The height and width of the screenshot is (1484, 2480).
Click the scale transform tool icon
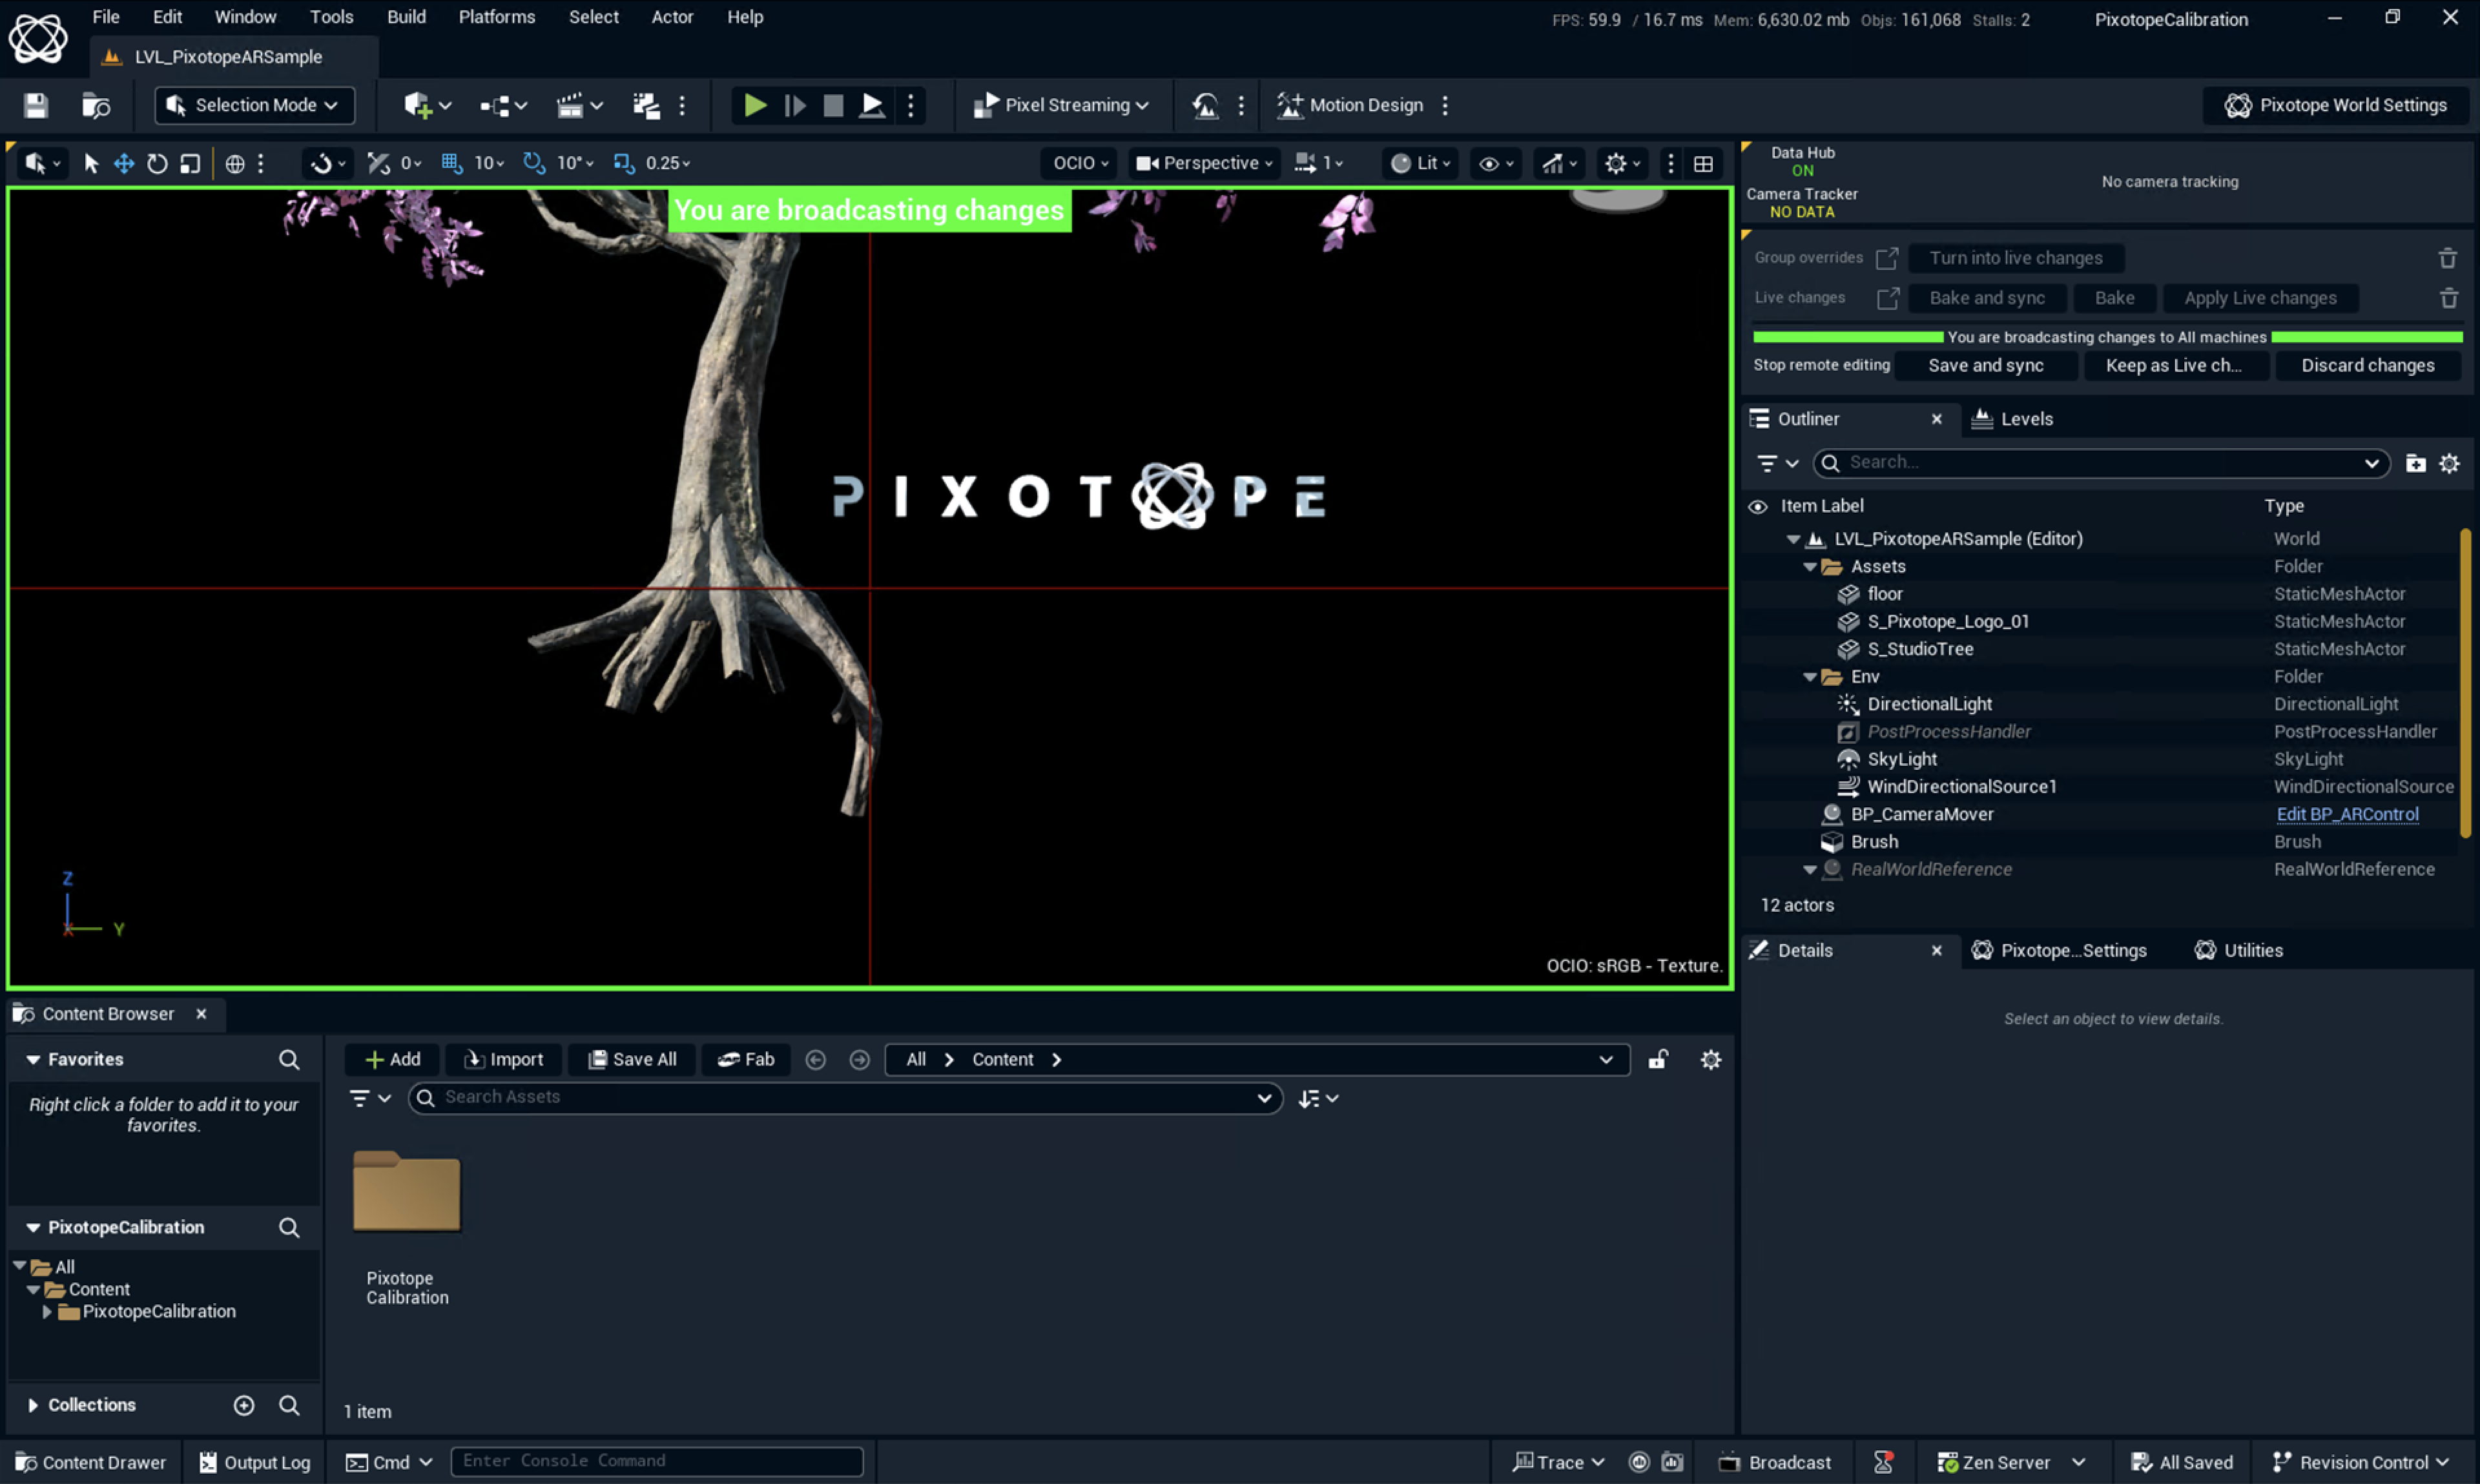[x=190, y=163]
